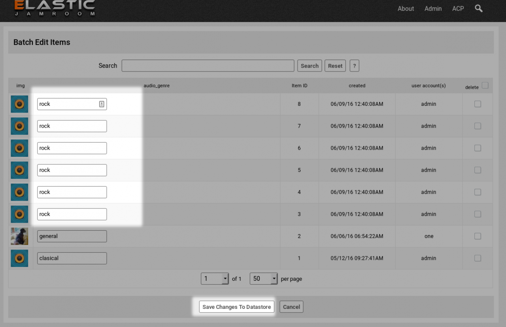This screenshot has width=506, height=327.
Task: Click the search magnifier icon in header
Action: tap(479, 8)
